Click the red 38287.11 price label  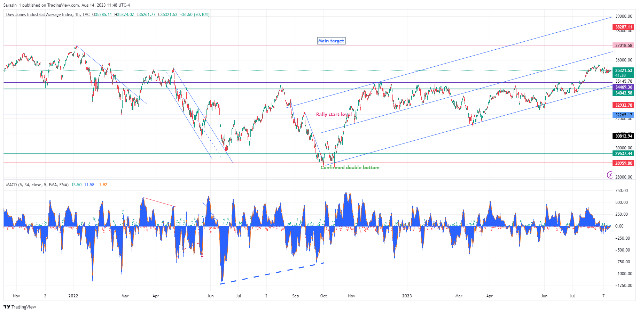coord(623,27)
